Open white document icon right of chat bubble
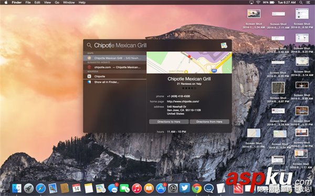The image size is (315, 196). (x=221, y=188)
